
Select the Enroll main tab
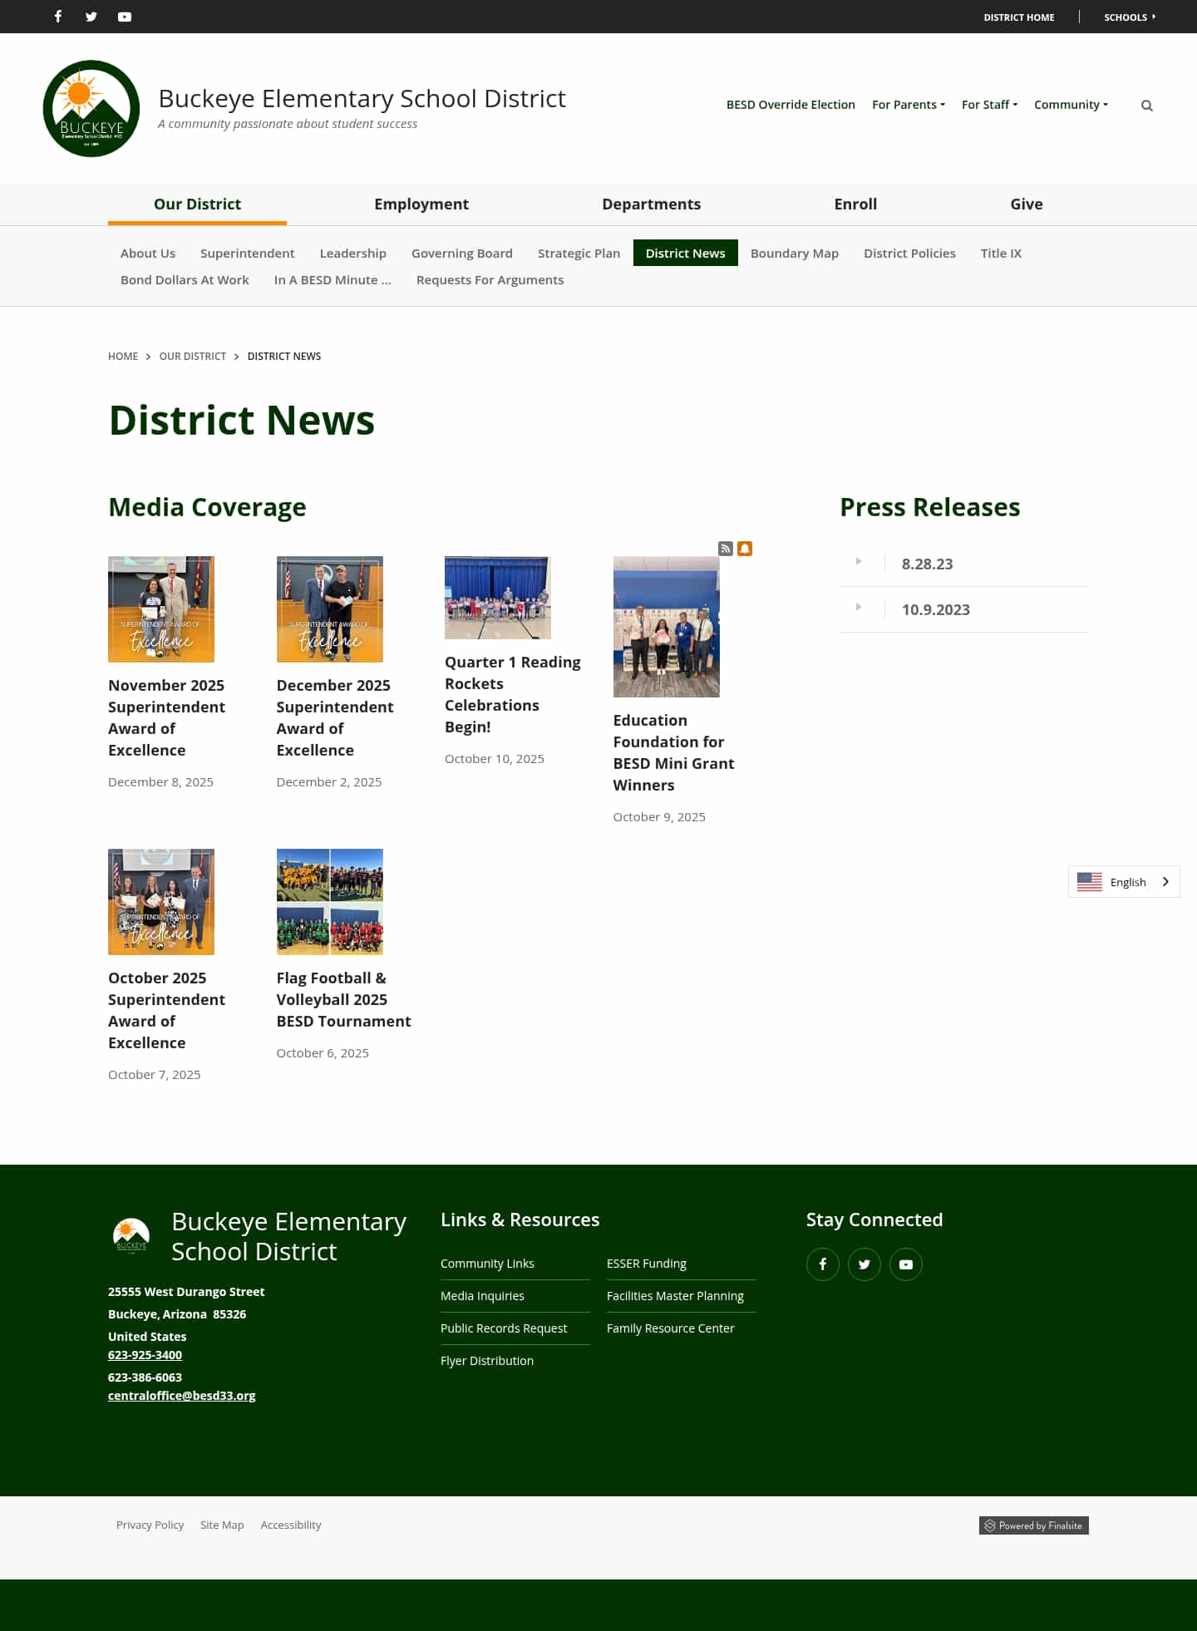pos(855,204)
